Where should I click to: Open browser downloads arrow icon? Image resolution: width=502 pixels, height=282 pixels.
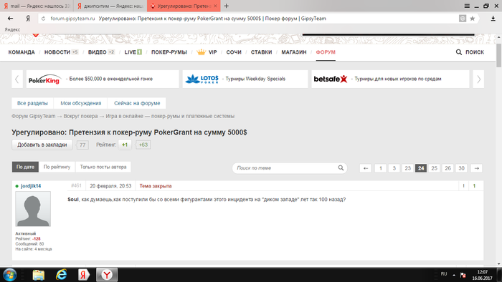[x=493, y=19]
